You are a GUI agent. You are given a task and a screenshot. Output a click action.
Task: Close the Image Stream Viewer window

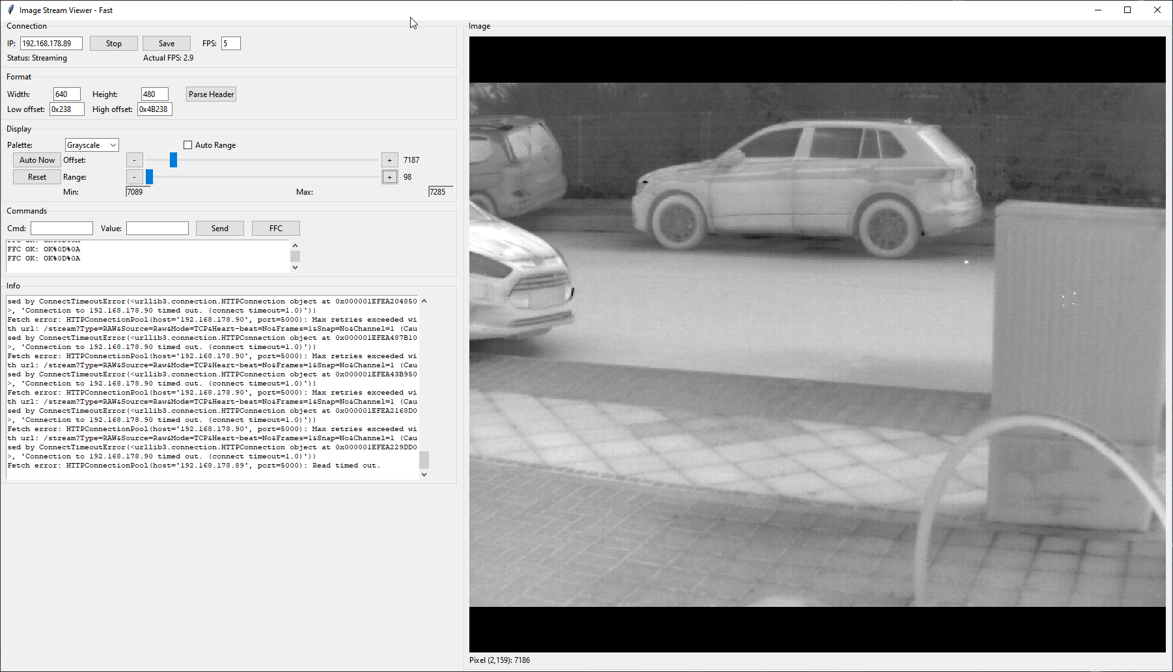click(x=1157, y=10)
